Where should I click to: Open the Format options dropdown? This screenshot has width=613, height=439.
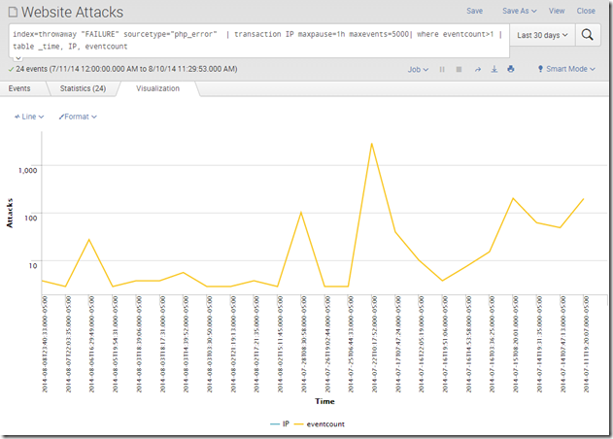coord(78,117)
